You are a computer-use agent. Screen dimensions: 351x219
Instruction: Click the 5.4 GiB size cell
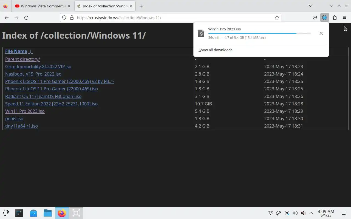pos(202,111)
